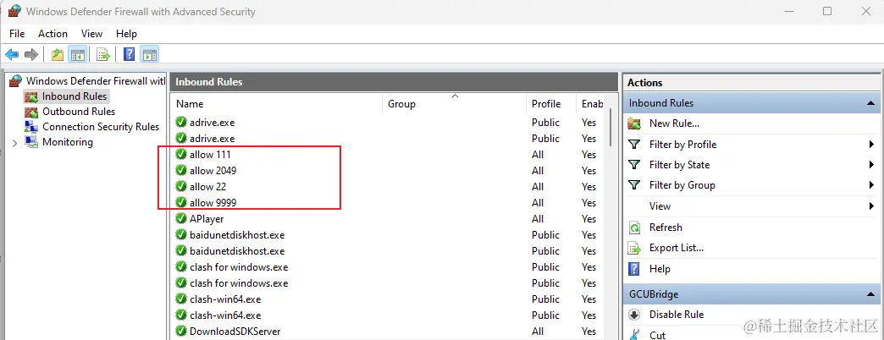Select Outbound Rules in the tree
Viewport: 884px width, 340px height.
[79, 112]
